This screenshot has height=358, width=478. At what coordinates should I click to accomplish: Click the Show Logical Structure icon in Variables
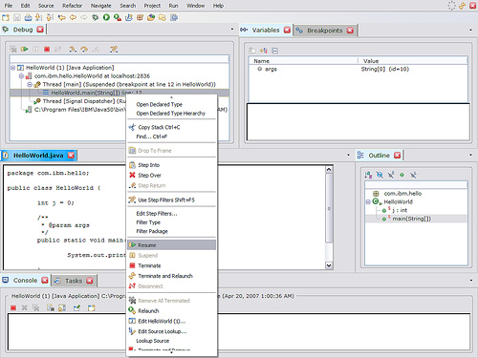point(264,51)
